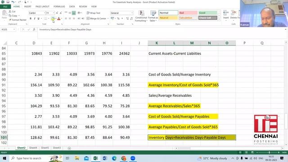Switch to the PAGE LAYOUT ribbon tab

point(42,6)
